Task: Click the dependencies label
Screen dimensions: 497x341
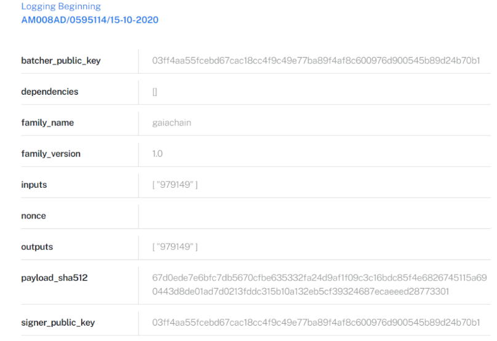Action: point(50,92)
